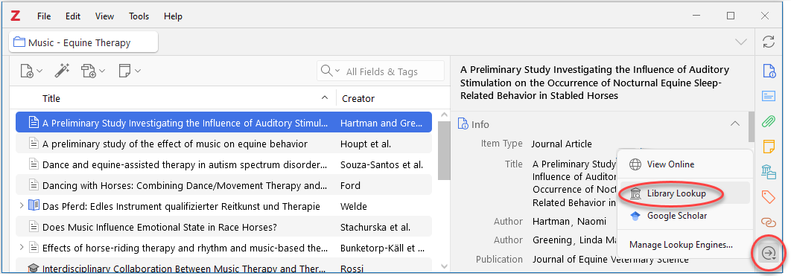The height and width of the screenshot is (276, 791).
Task: Open the New Note dropdown
Action: click(129, 71)
